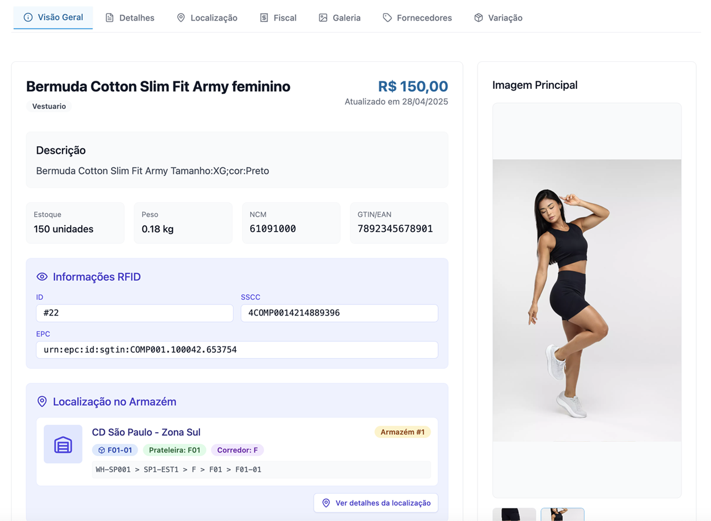
Task: Click the map pin icon beside Localização tab
Action: click(x=181, y=18)
